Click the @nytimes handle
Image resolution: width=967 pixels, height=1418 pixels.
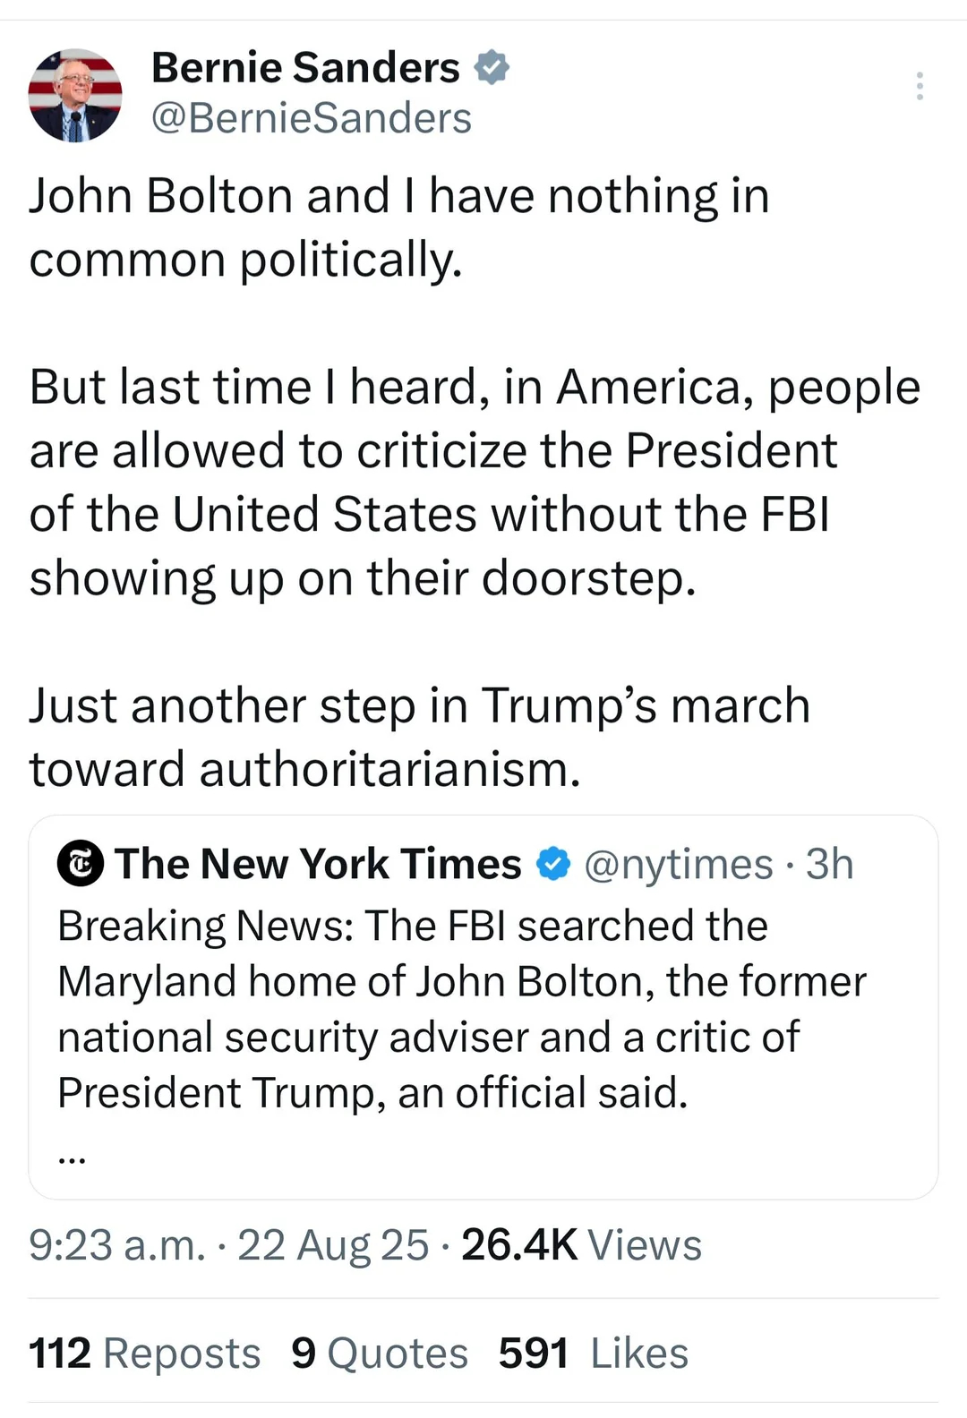[678, 864]
